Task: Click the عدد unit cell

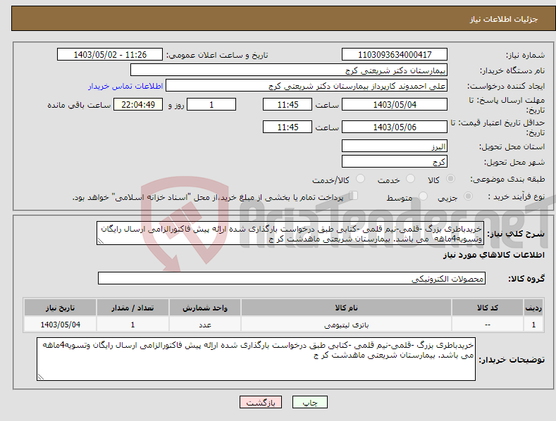Action: point(205,325)
